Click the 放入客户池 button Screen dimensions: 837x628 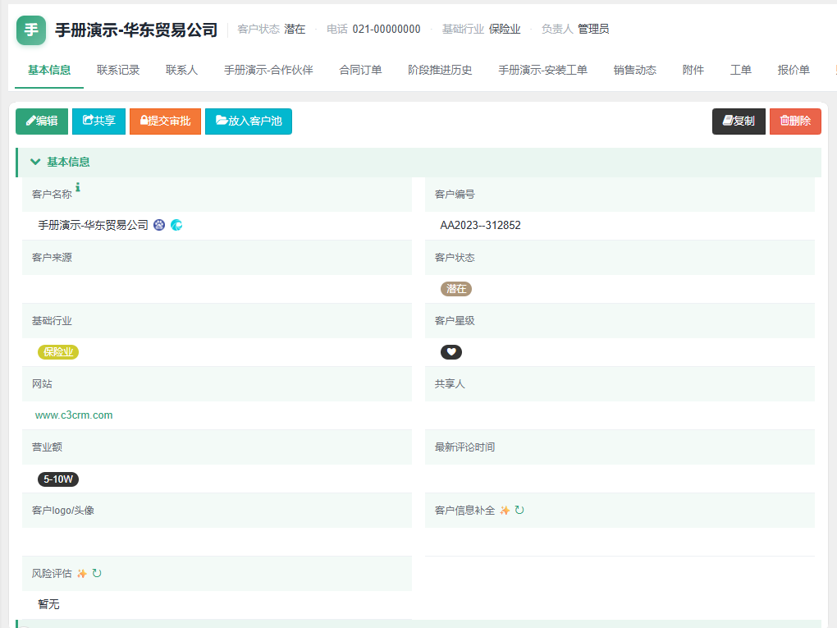click(x=248, y=121)
